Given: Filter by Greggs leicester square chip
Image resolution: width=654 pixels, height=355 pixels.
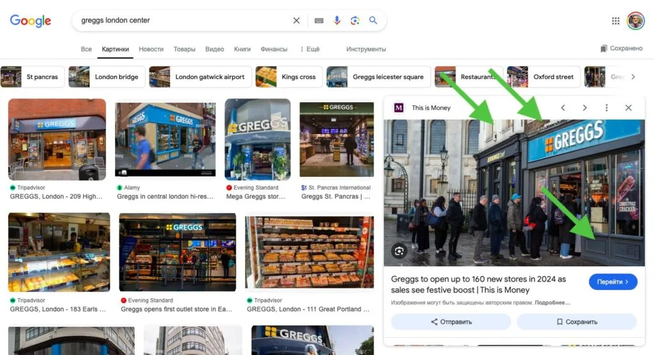Looking at the screenshot, I should pos(378,77).
